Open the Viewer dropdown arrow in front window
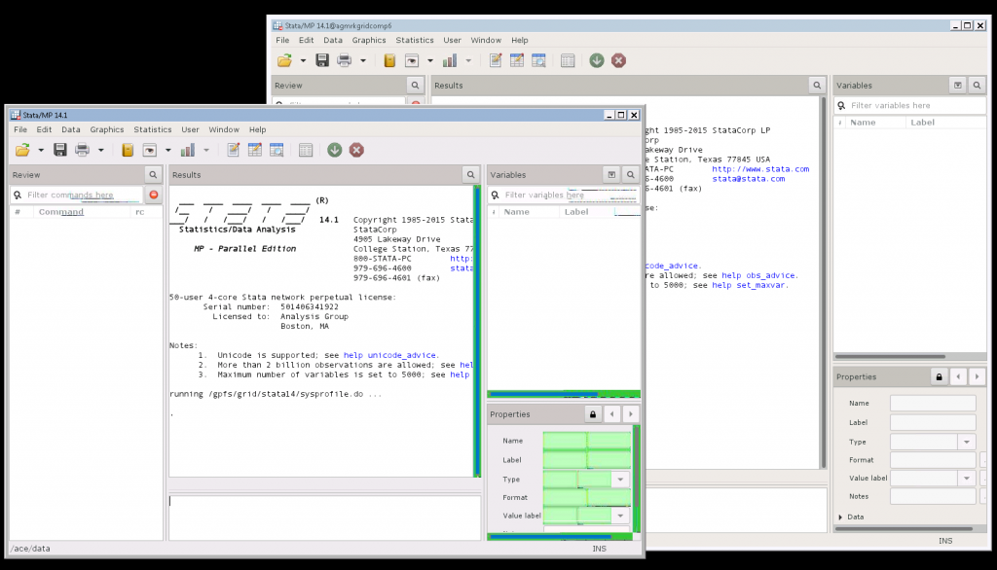 pos(167,151)
